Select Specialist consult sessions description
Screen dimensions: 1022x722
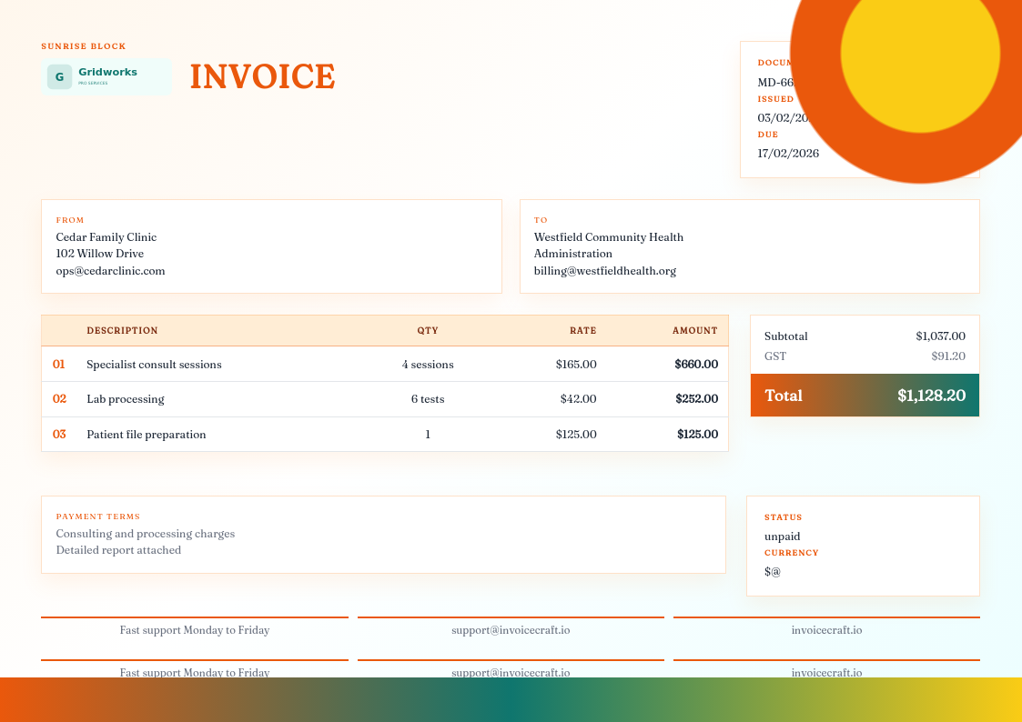pyautogui.click(x=154, y=365)
